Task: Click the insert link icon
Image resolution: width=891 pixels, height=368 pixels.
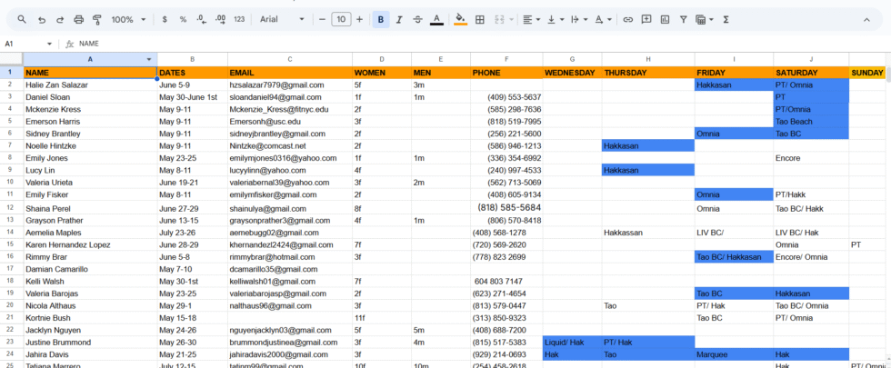Action: (x=627, y=19)
